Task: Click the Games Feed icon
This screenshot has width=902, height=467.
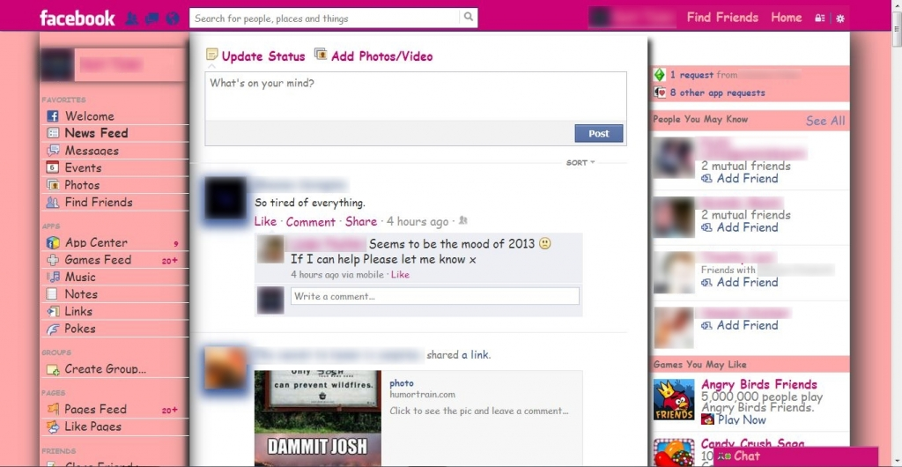Action: click(53, 260)
